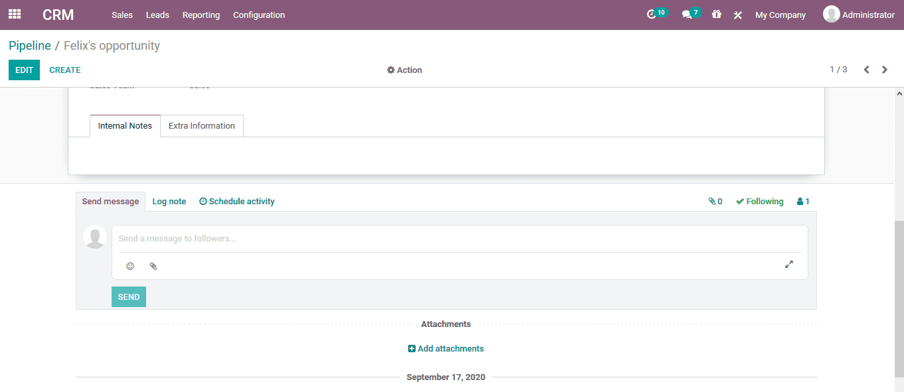The image size is (904, 392).
Task: Open the apps grid menu
Action: click(14, 14)
